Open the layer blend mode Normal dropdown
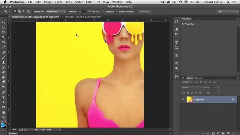This screenshot has height=135, width=240. [x=192, y=87]
